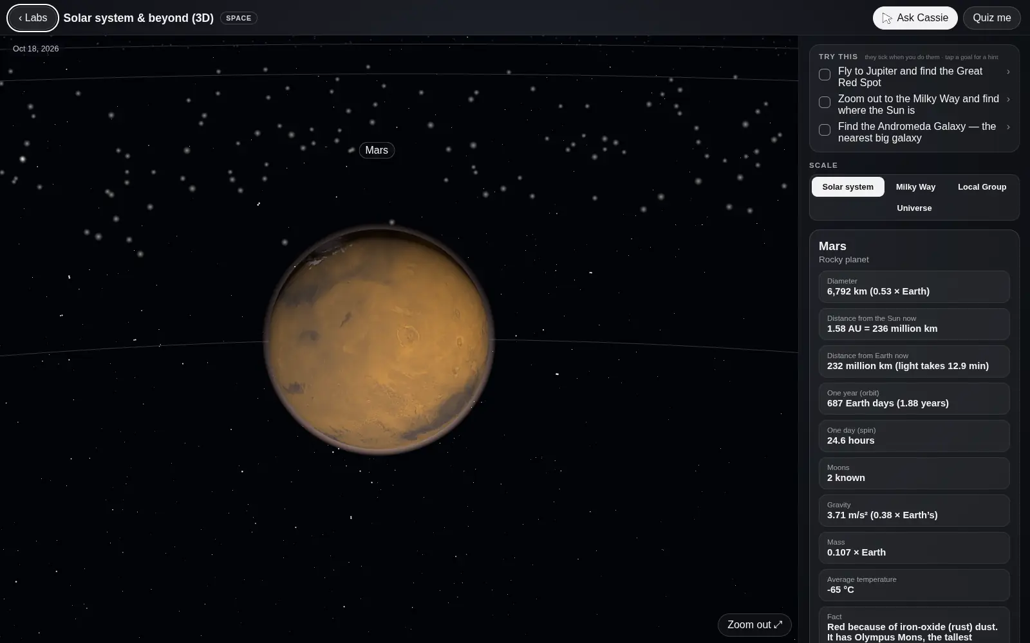Tick the Fly to Jupiter goal checkbox
Viewport: 1030px width, 643px height.
point(825,75)
